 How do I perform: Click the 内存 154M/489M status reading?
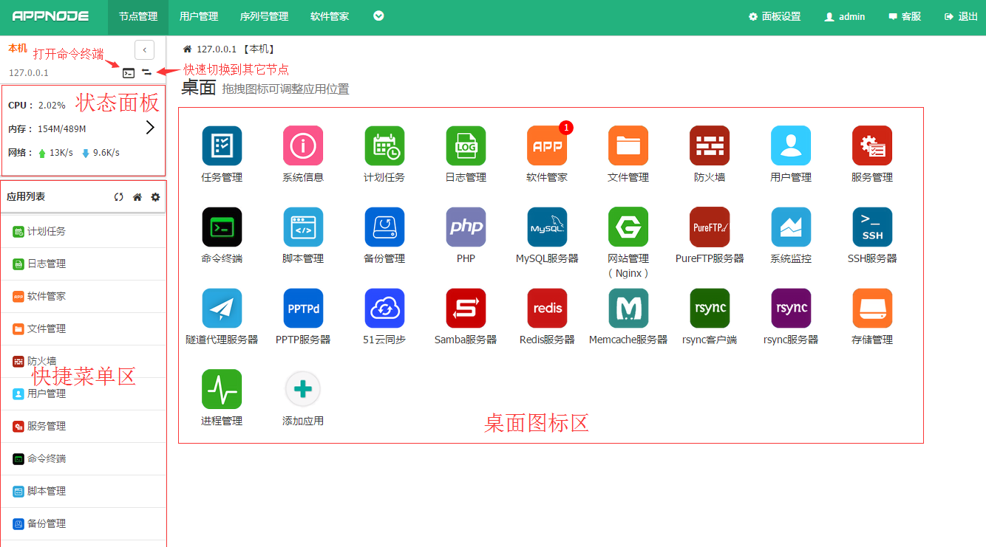pyautogui.click(x=47, y=129)
